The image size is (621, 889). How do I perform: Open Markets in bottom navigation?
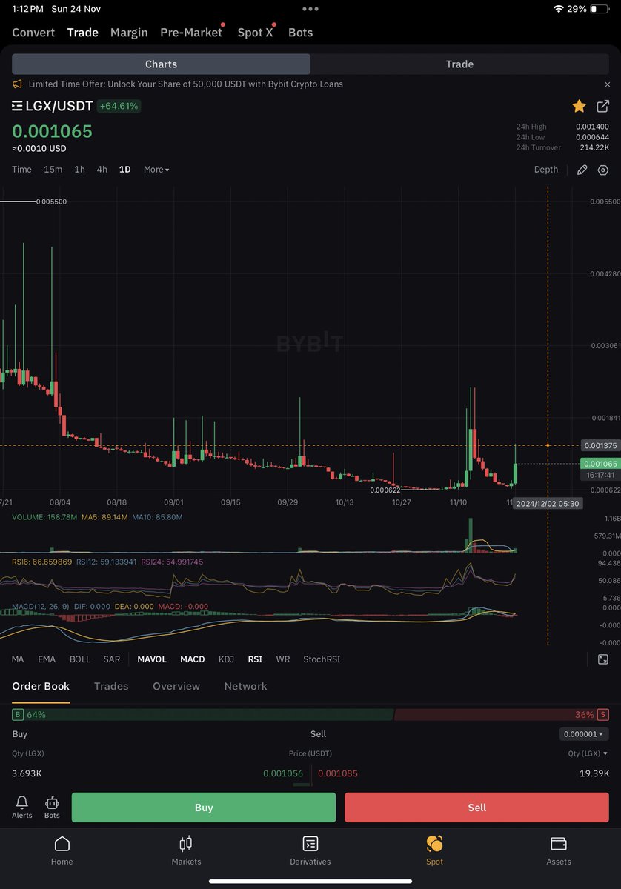coord(186,850)
